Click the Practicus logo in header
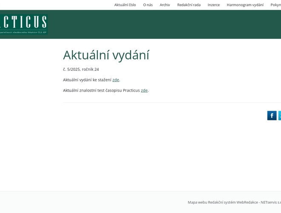The image size is (281, 213). pos(23,22)
